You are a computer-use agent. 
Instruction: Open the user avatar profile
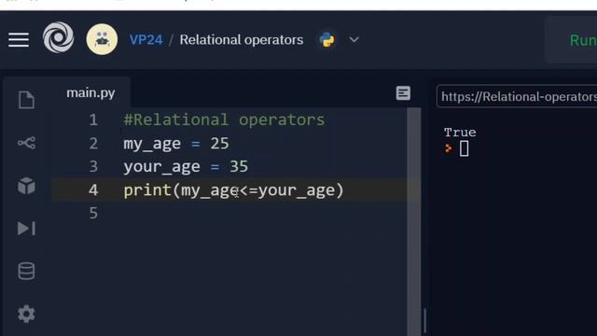tap(102, 39)
